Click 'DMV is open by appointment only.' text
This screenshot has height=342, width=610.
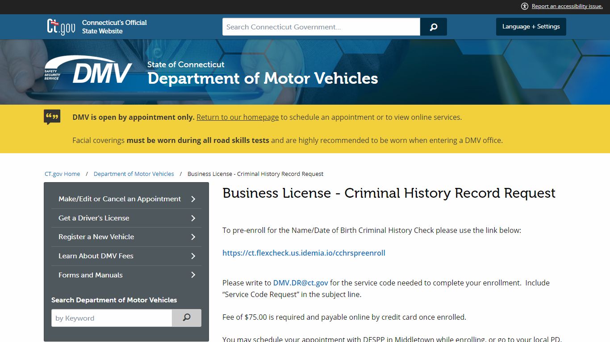coord(134,117)
